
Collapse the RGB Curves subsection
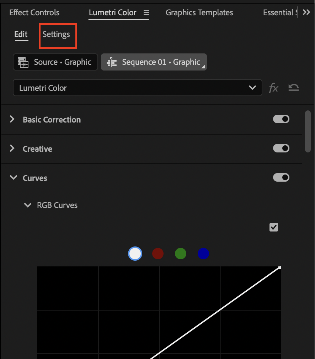28,205
